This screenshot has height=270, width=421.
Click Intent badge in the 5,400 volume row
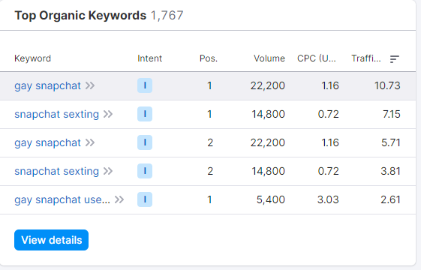point(145,199)
